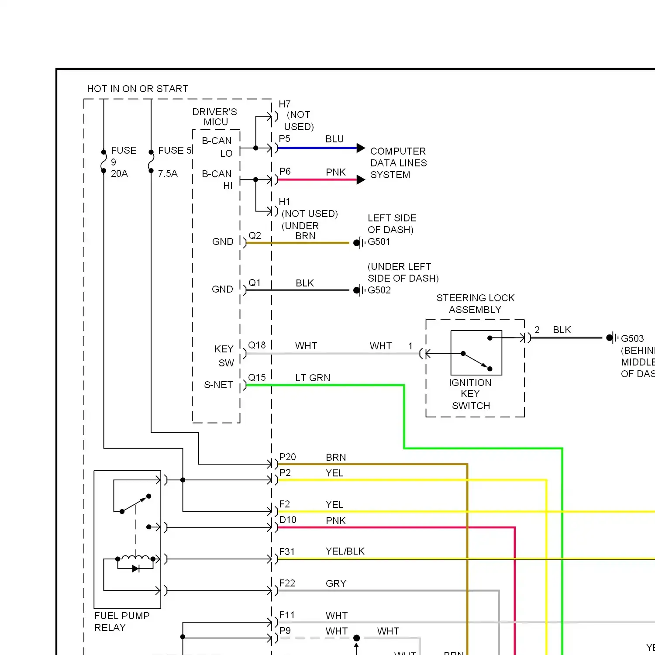The height and width of the screenshot is (655, 655).
Task: Click the fuel pump relay coil symbol
Action: [135, 557]
